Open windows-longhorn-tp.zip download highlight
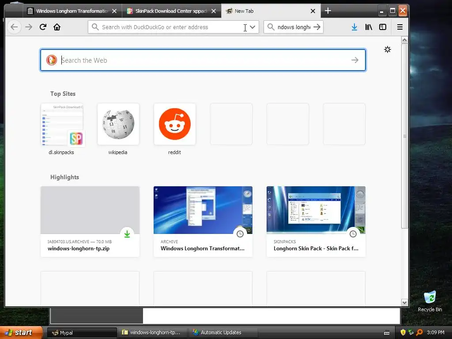The width and height of the screenshot is (452, 339). pos(90,222)
